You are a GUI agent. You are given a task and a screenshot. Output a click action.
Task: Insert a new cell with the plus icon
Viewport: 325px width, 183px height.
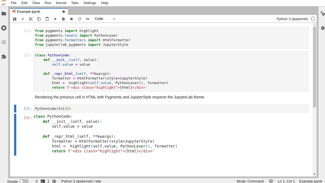[x=22, y=19]
